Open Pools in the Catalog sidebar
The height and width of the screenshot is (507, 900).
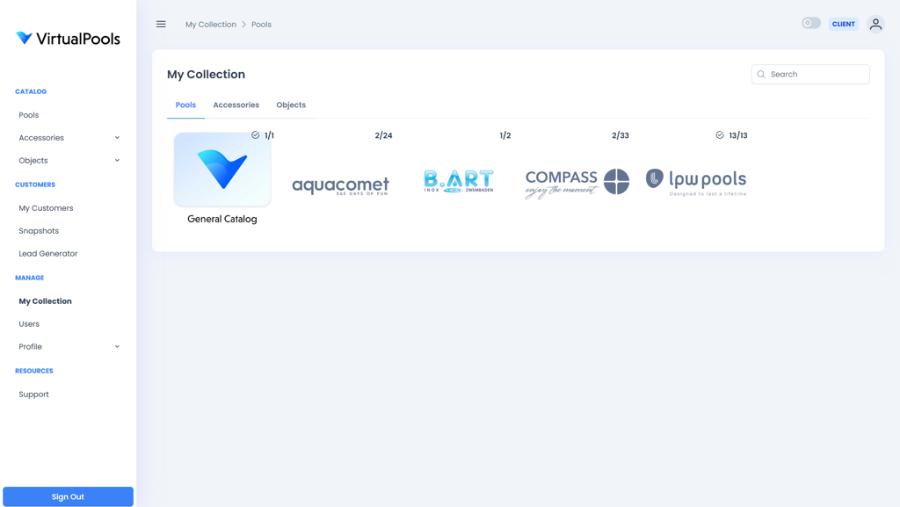pyautogui.click(x=29, y=115)
